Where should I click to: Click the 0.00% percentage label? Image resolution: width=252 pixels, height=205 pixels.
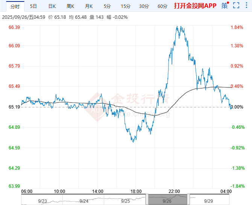coord(237,107)
